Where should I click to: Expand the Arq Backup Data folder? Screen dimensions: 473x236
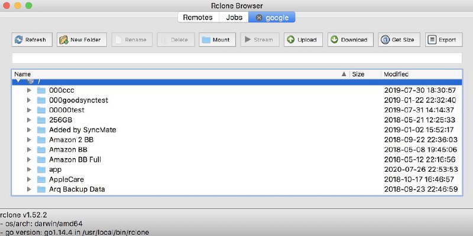click(x=28, y=189)
